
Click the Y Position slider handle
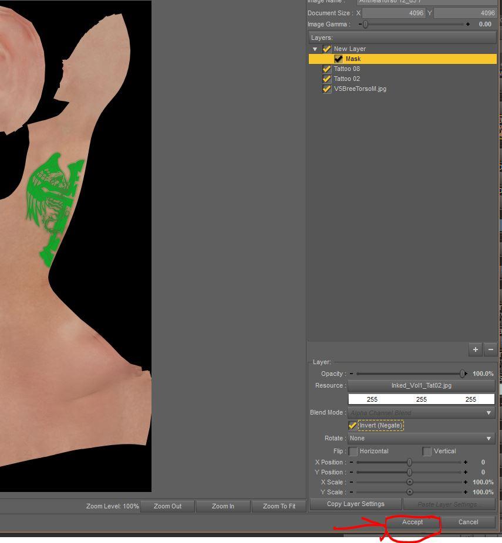pyautogui.click(x=409, y=473)
